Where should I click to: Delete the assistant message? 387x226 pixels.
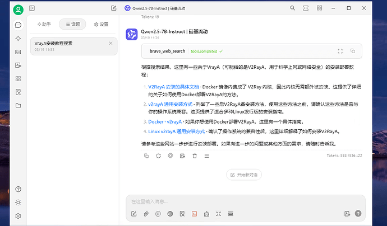tap(195, 156)
